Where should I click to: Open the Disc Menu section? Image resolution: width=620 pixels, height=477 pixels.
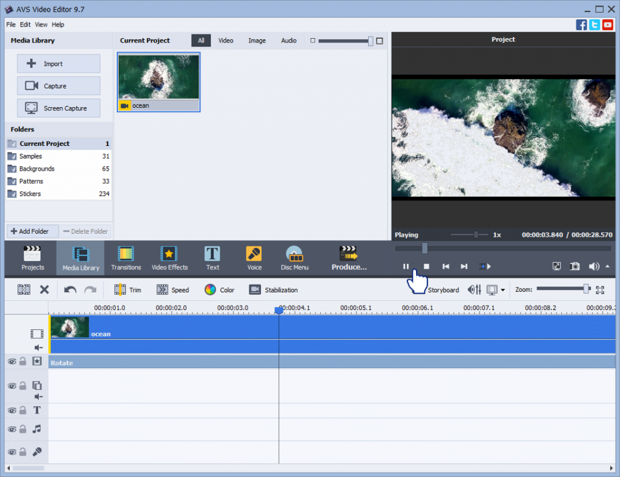[x=294, y=258]
